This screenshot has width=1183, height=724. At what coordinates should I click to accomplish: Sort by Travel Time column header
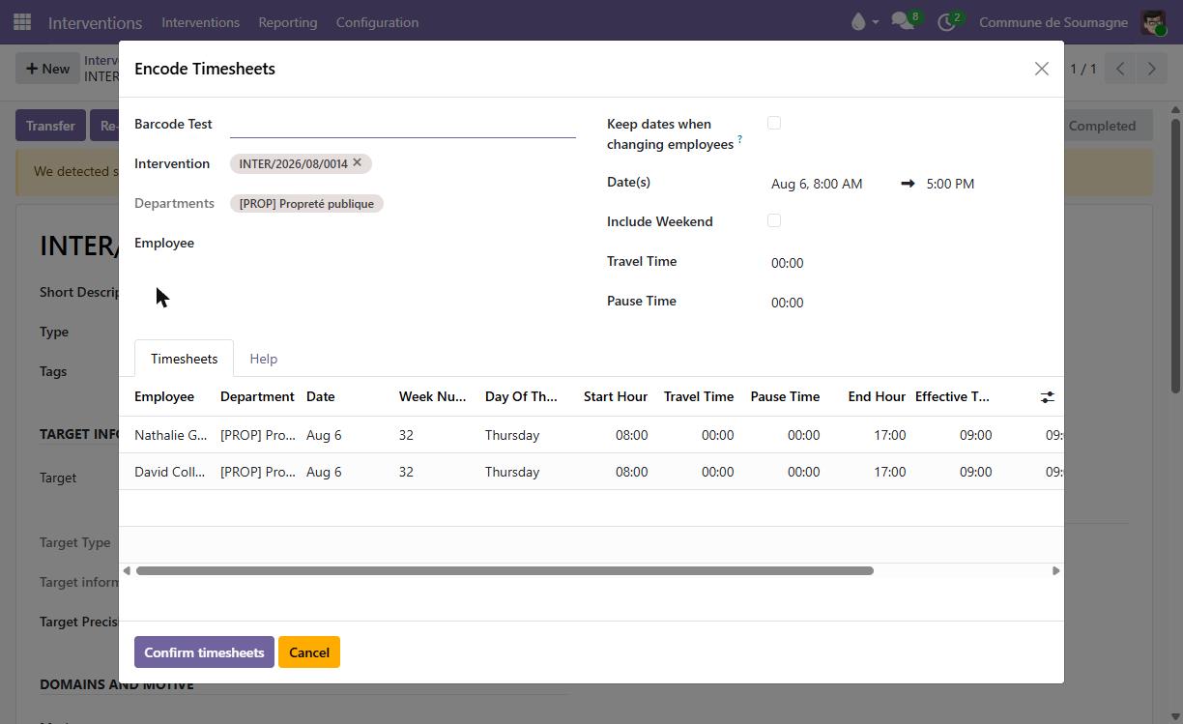(x=699, y=396)
